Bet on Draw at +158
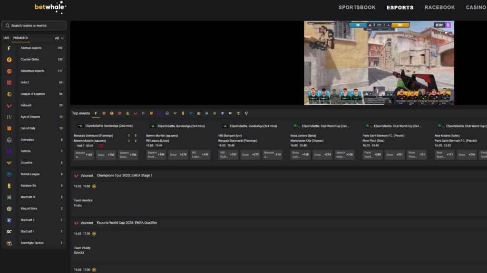This screenshot has width=487, height=273. pyautogui.click(x=106, y=155)
